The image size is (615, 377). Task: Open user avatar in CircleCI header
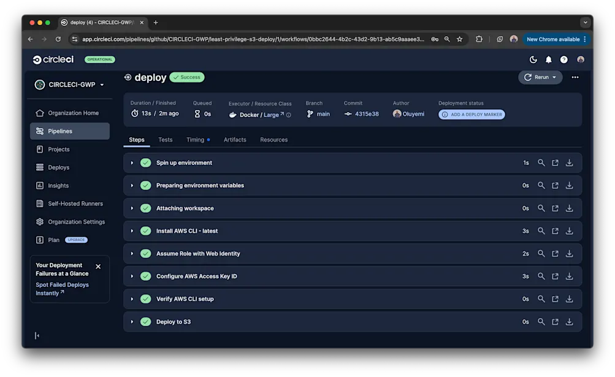click(x=581, y=59)
